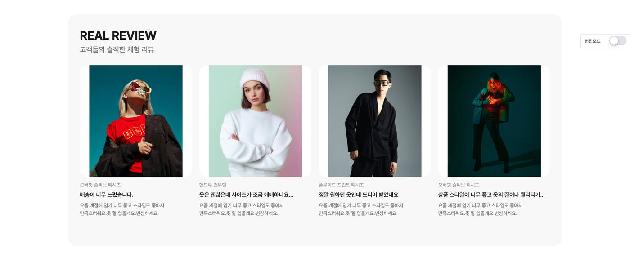The image size is (630, 256).
Task: Click the 편집모드 label text
Action: (593, 41)
